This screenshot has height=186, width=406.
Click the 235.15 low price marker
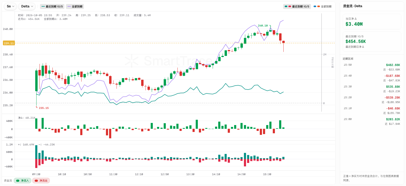(x=44, y=108)
